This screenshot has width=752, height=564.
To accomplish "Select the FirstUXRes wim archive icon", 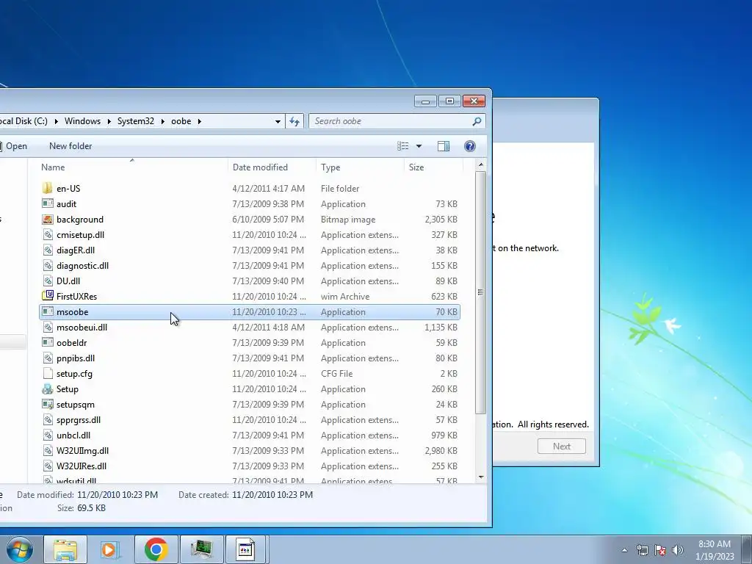I will pyautogui.click(x=48, y=296).
